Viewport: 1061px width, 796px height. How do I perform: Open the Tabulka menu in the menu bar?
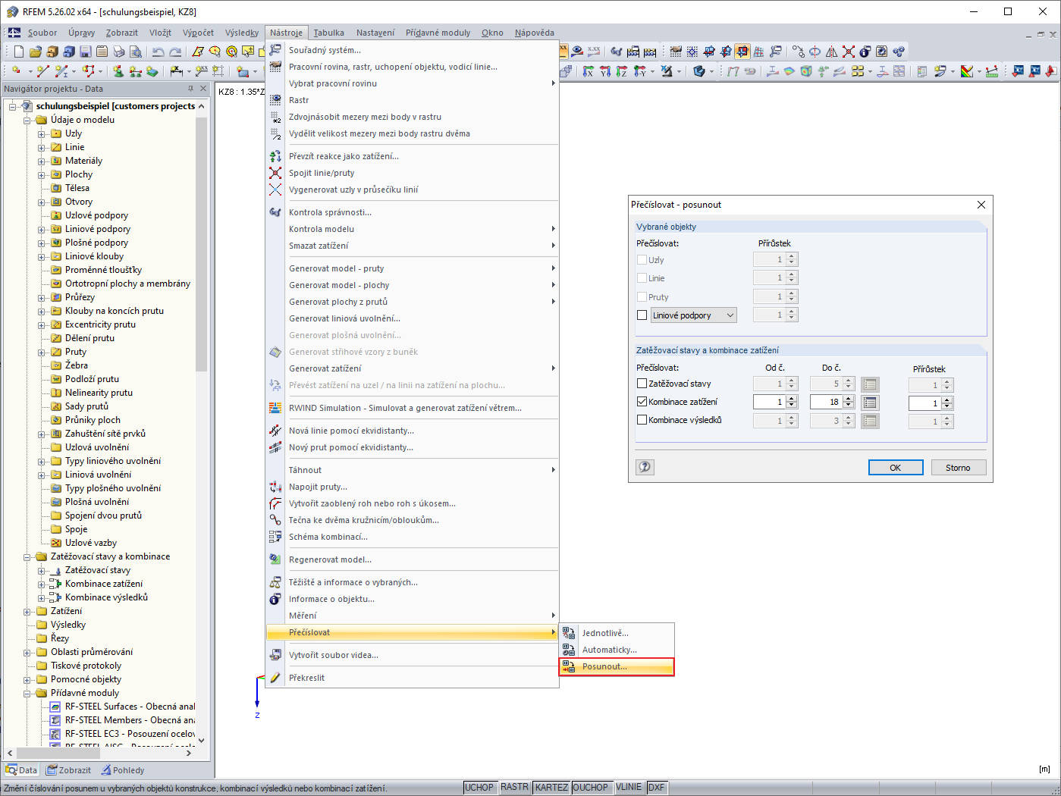pyautogui.click(x=328, y=33)
